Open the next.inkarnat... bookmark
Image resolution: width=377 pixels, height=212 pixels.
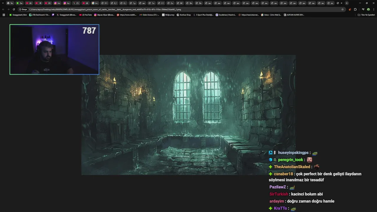coord(248,15)
